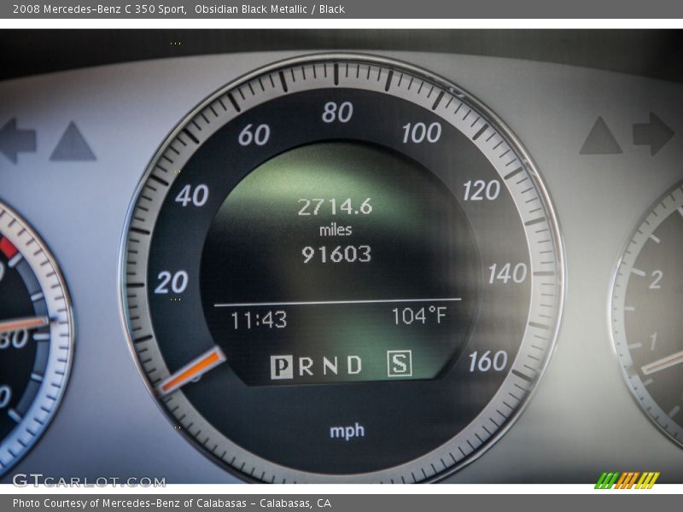Click the trip distance 2714.6 reading
683x512 pixels.
coord(335,207)
